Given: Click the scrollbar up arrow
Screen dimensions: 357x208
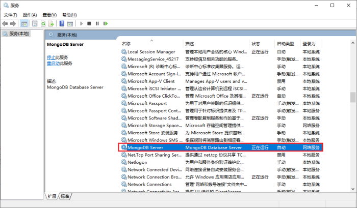Looking at the screenshot, I should pos(353,43).
